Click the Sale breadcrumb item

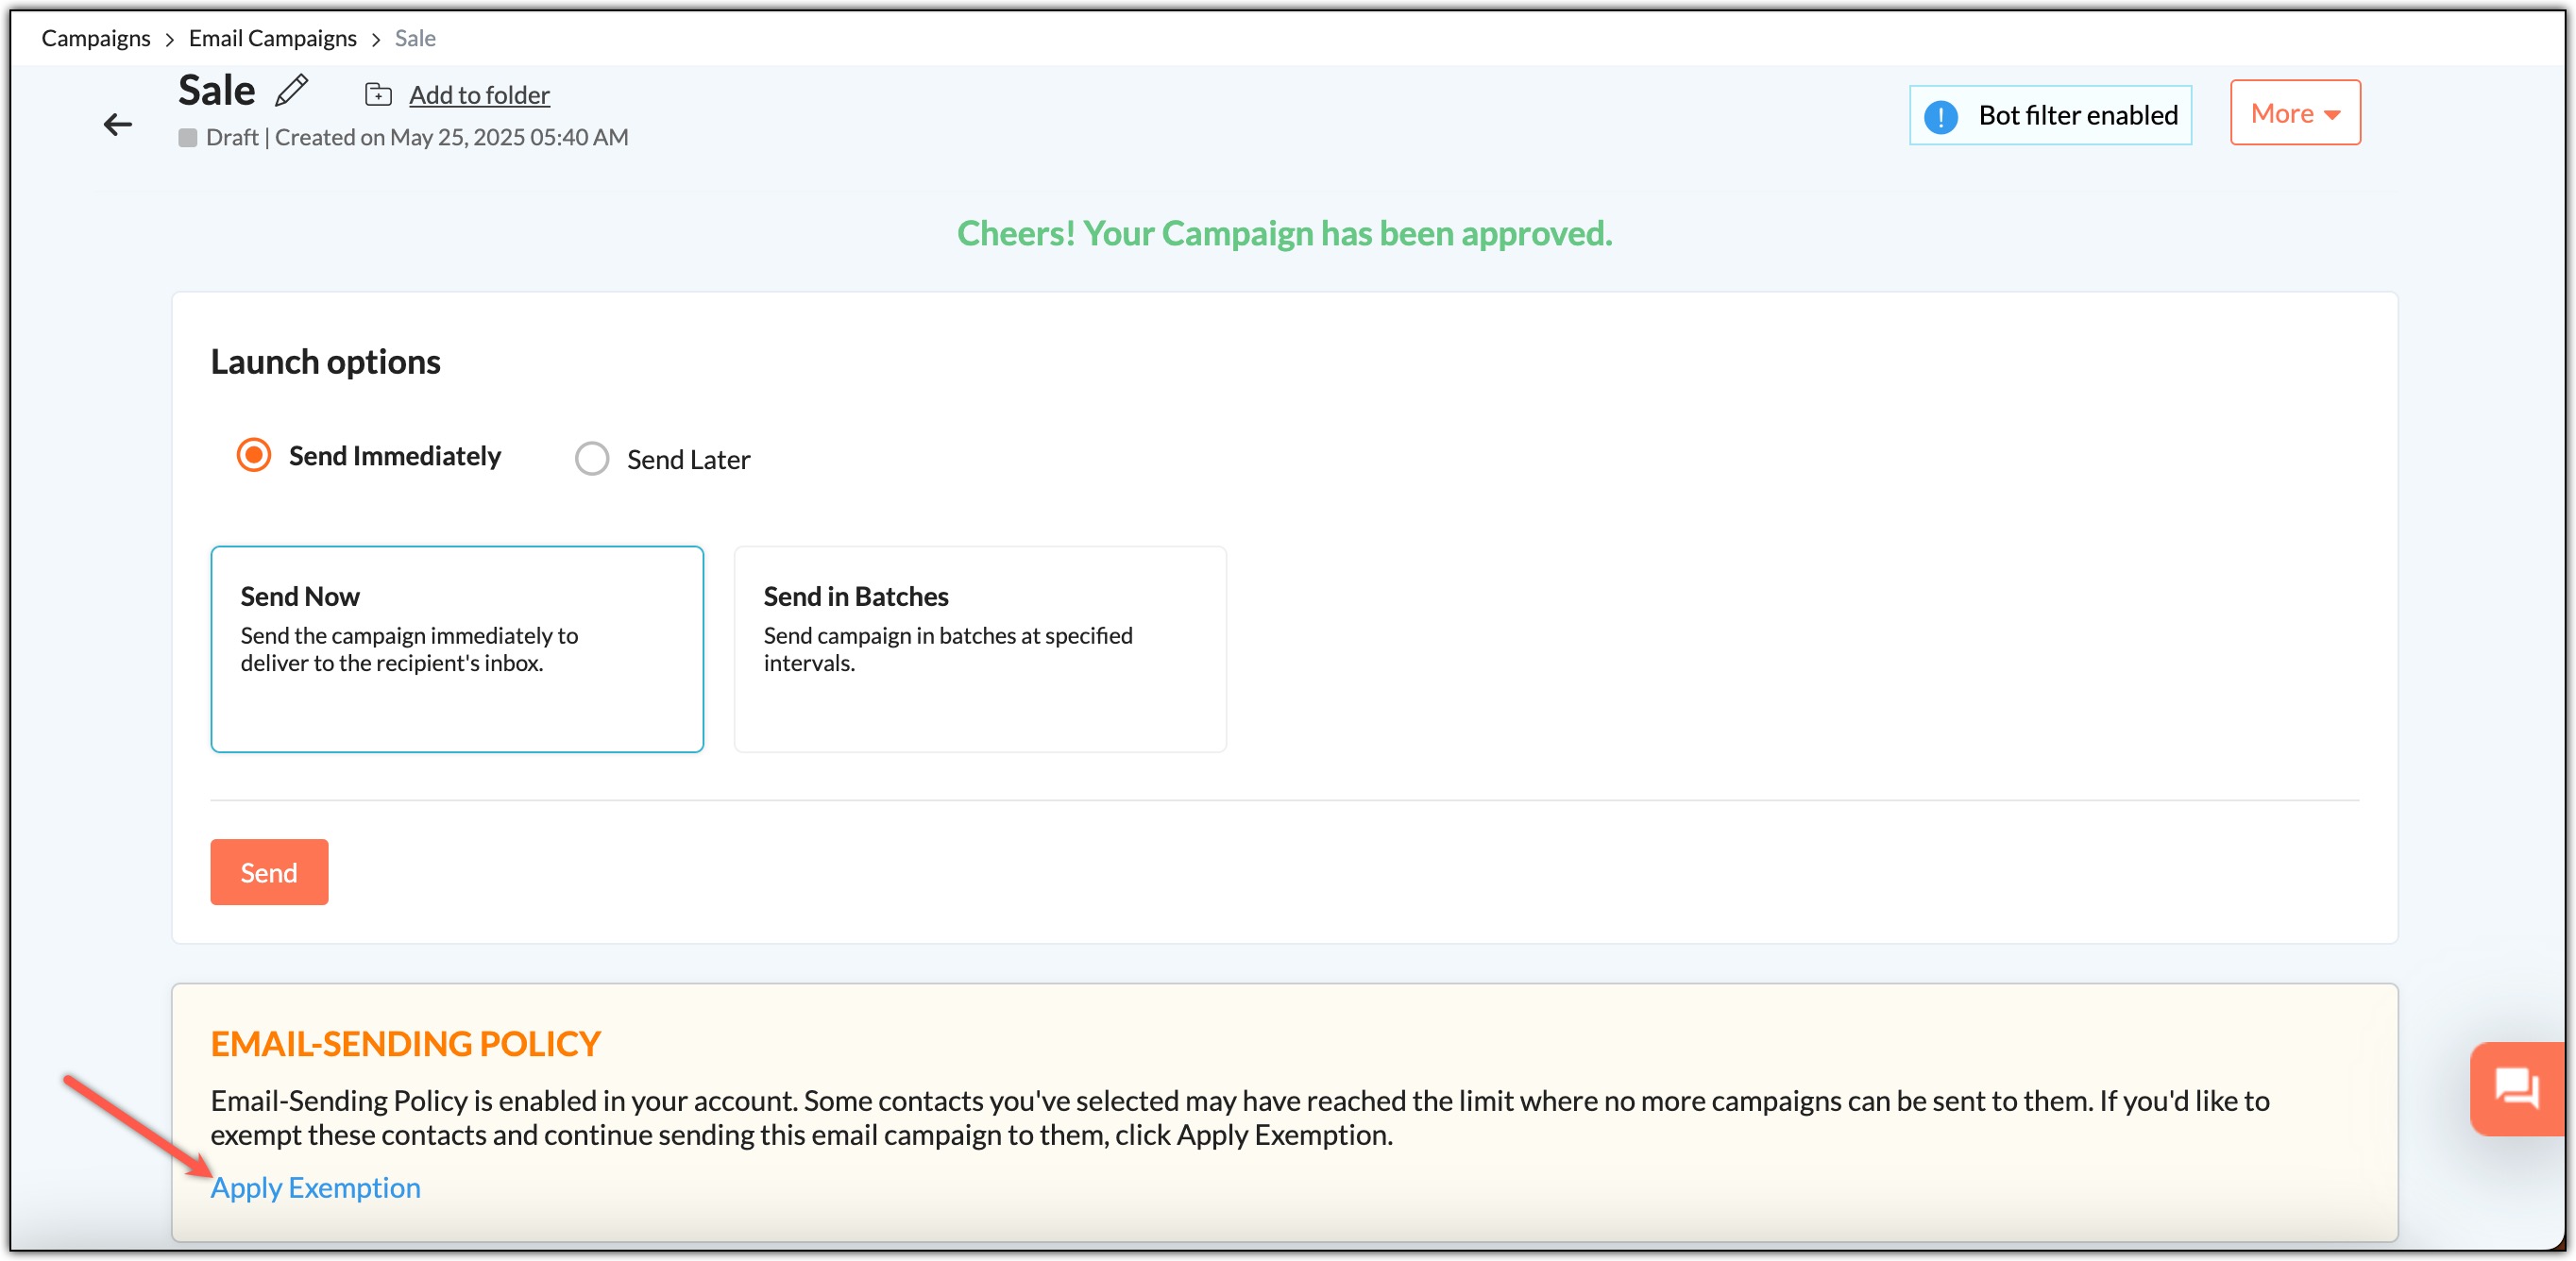point(415,38)
